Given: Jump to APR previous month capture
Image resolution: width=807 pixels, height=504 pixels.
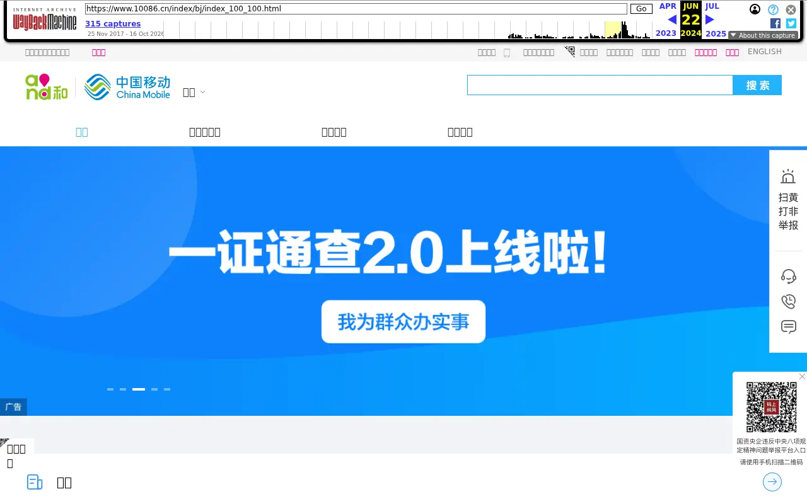Looking at the screenshot, I should [668, 6].
